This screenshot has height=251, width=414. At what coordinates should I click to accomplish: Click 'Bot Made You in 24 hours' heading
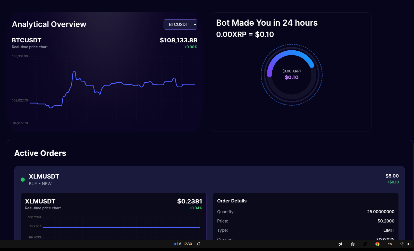(267, 23)
